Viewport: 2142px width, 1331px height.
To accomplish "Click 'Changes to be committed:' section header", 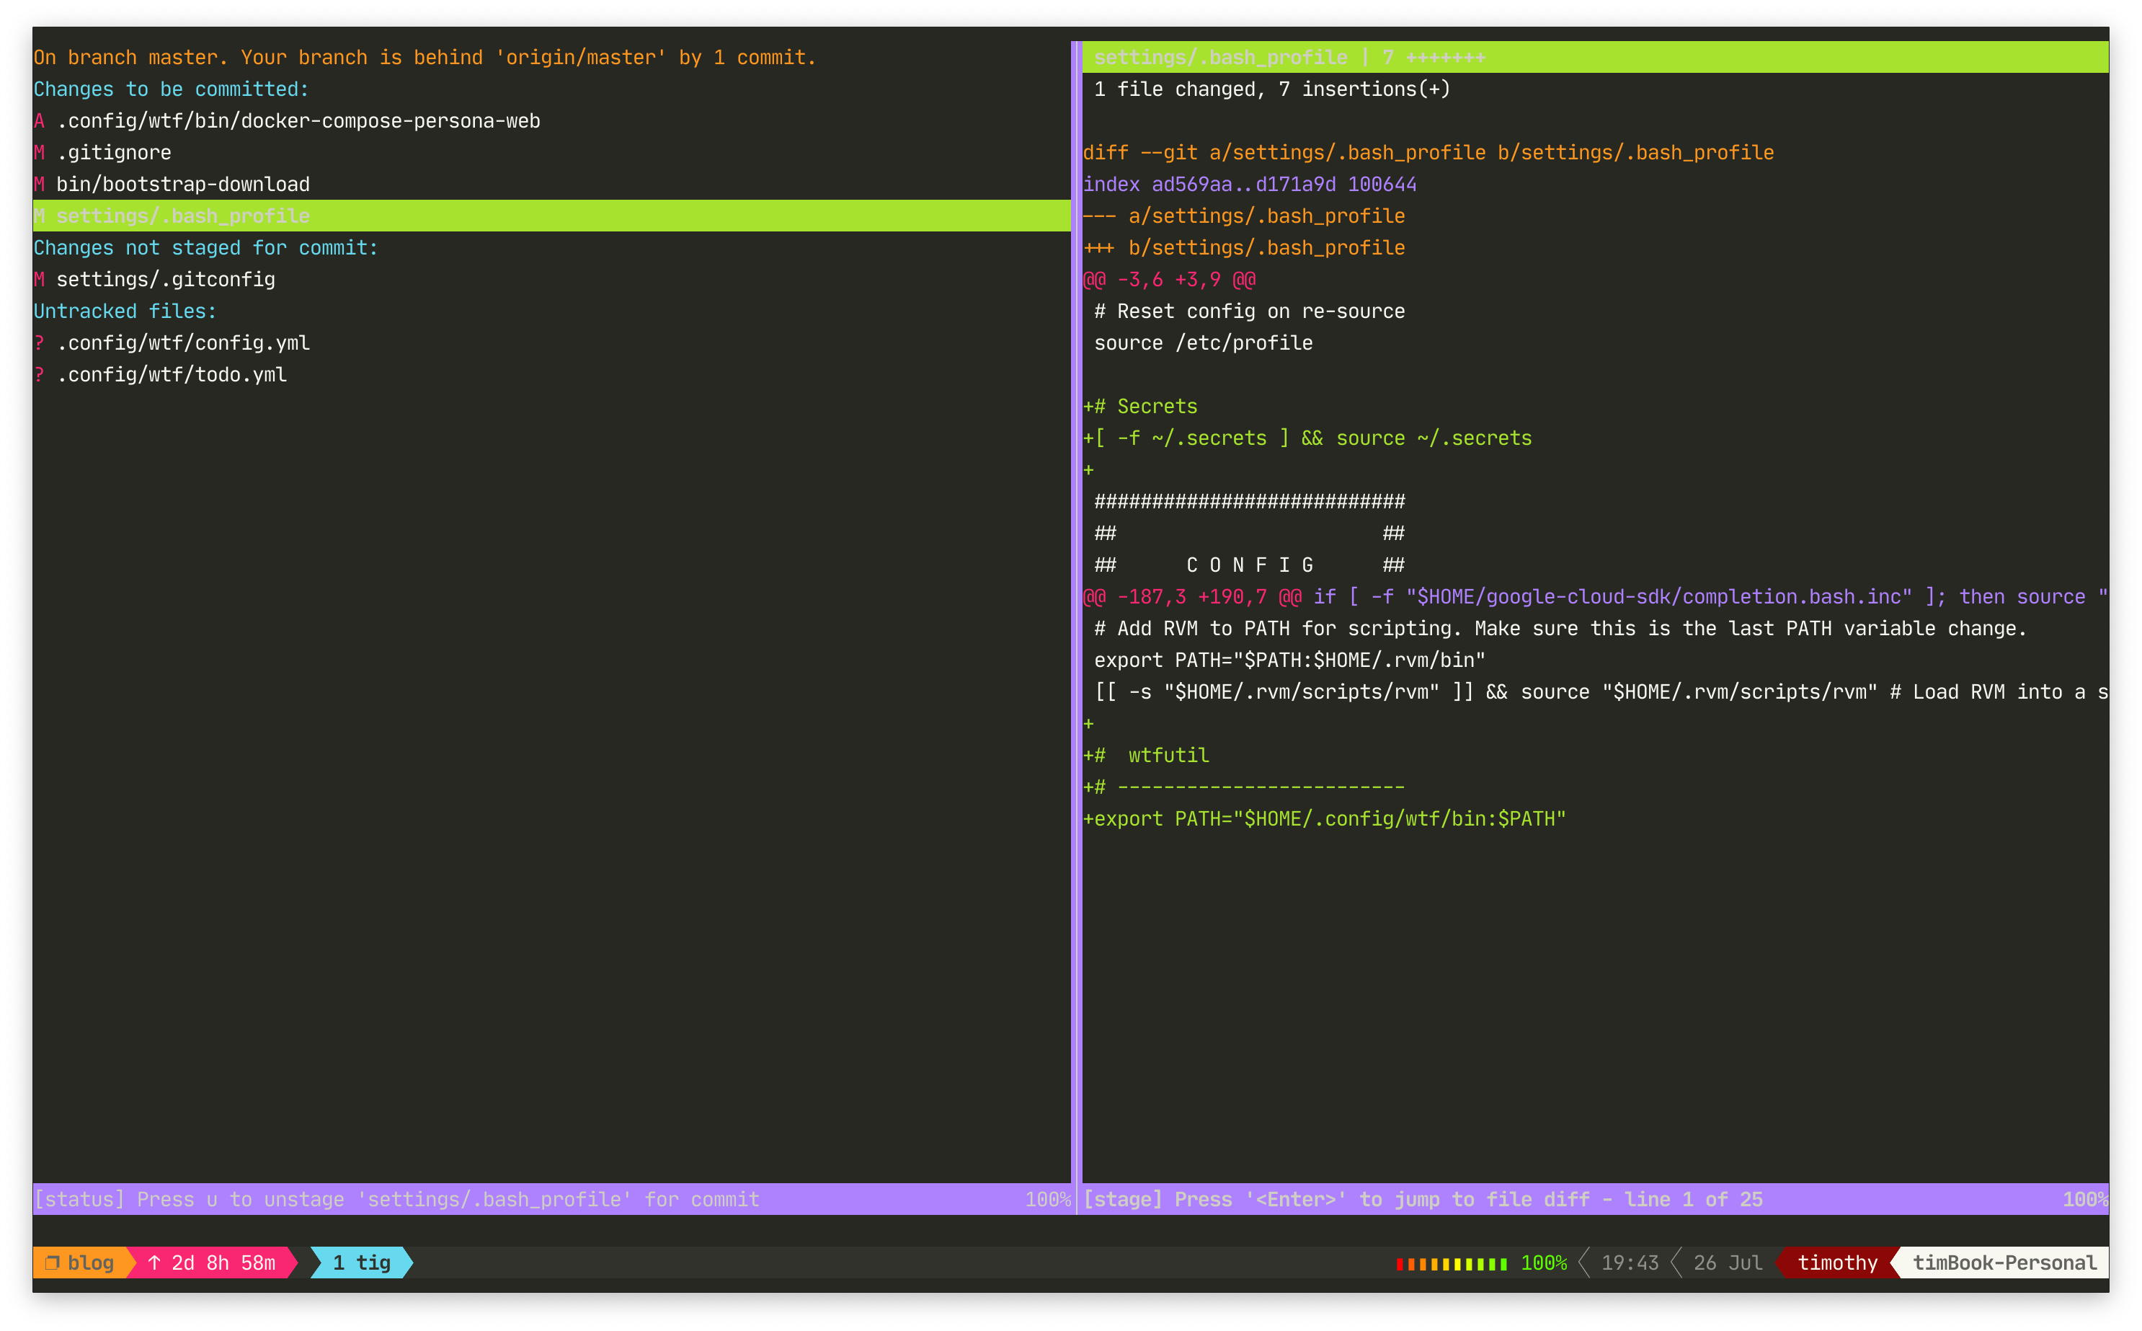I will point(172,89).
